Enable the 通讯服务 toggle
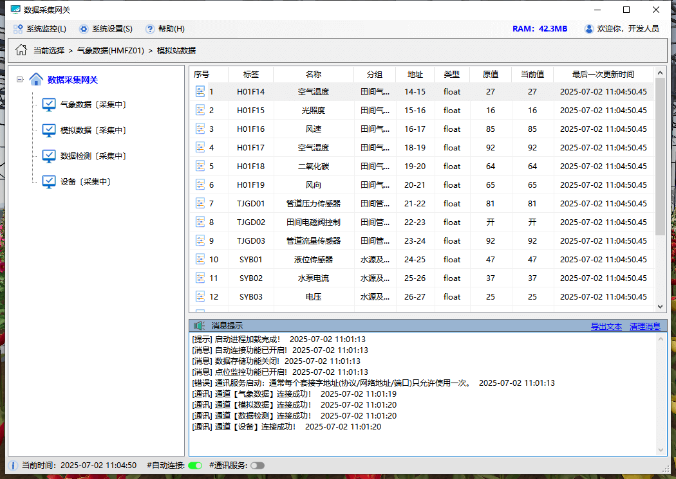This screenshot has width=676, height=479. [257, 465]
